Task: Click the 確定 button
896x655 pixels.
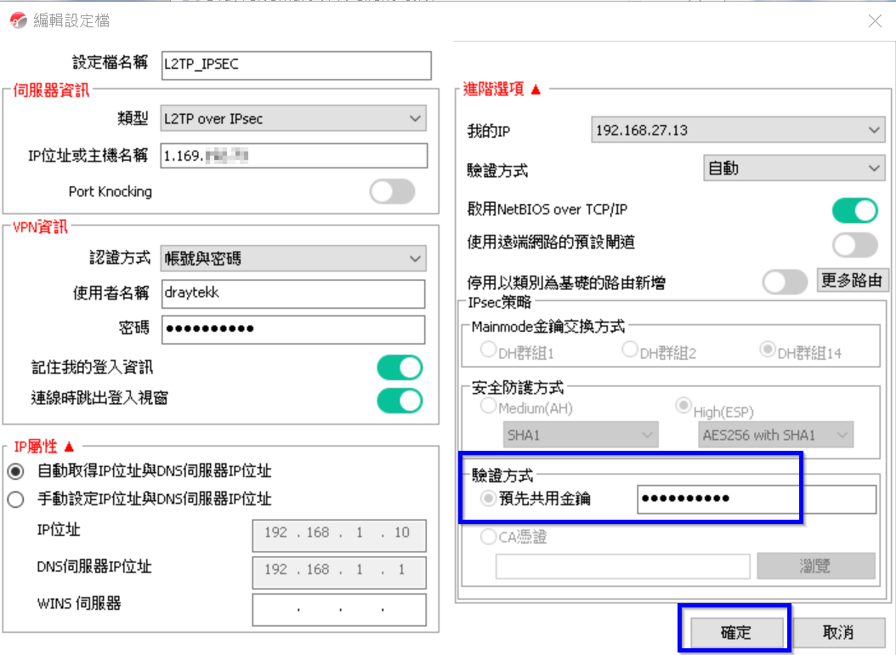Action: click(x=735, y=632)
